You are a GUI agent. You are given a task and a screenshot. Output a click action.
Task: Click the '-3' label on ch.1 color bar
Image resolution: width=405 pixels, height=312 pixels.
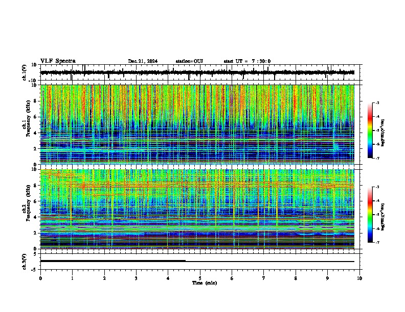click(377, 102)
